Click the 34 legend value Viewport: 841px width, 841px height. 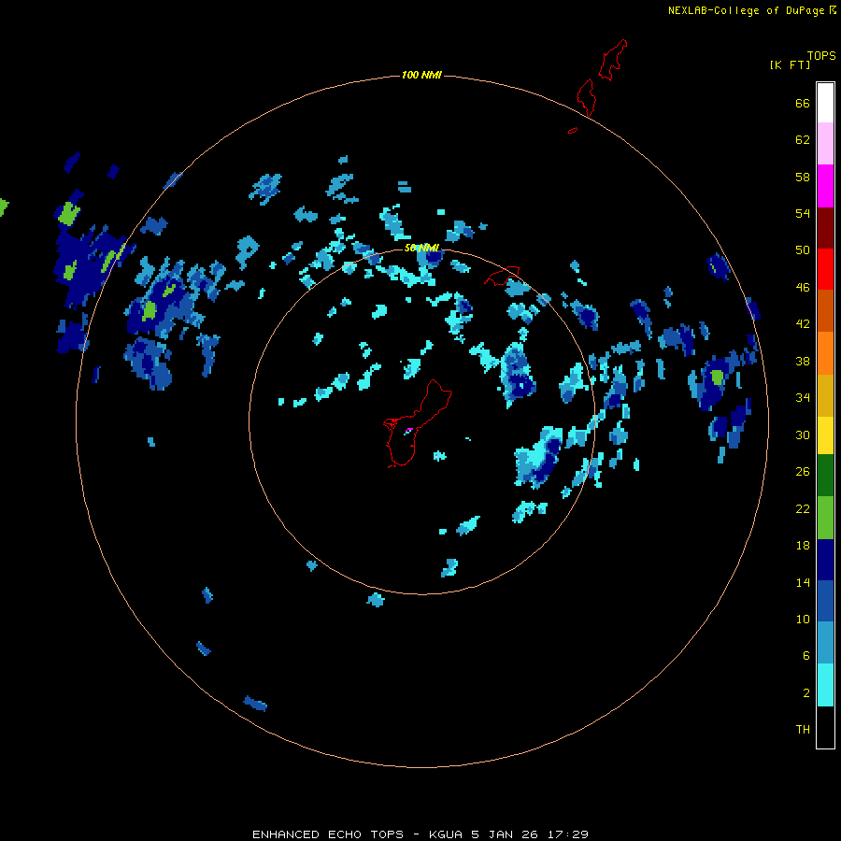[803, 398]
